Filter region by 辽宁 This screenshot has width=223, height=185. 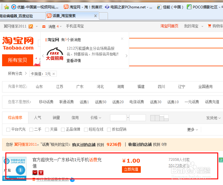pyautogui.click(x=181, y=87)
